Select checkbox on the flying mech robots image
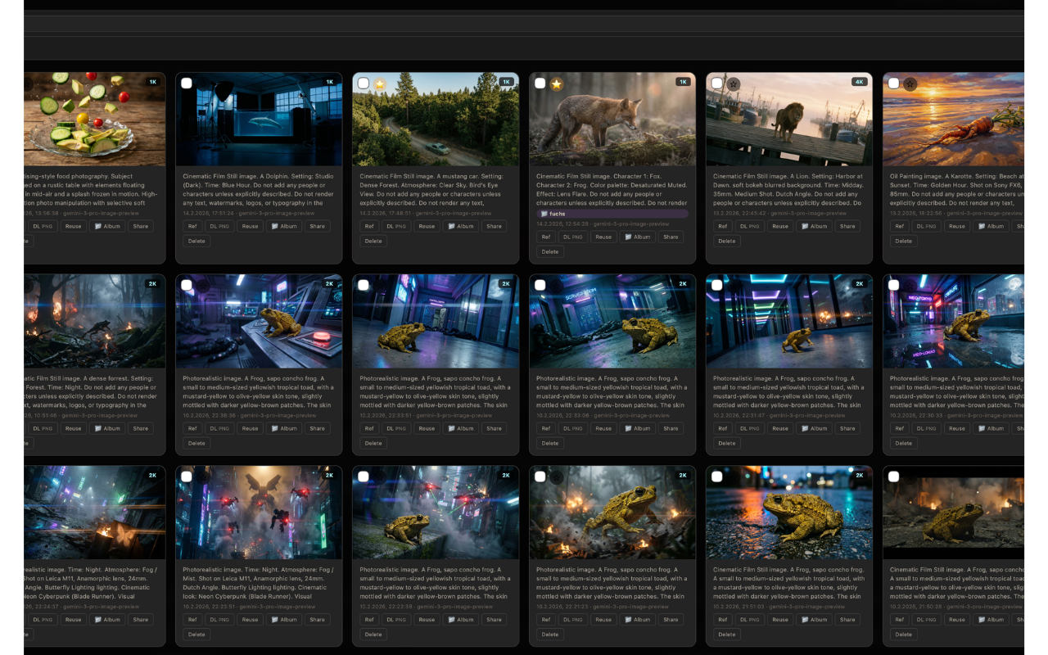 pos(187,477)
